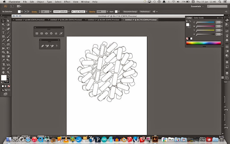
Task: Open the Effect menu
Action: pos(67,2)
